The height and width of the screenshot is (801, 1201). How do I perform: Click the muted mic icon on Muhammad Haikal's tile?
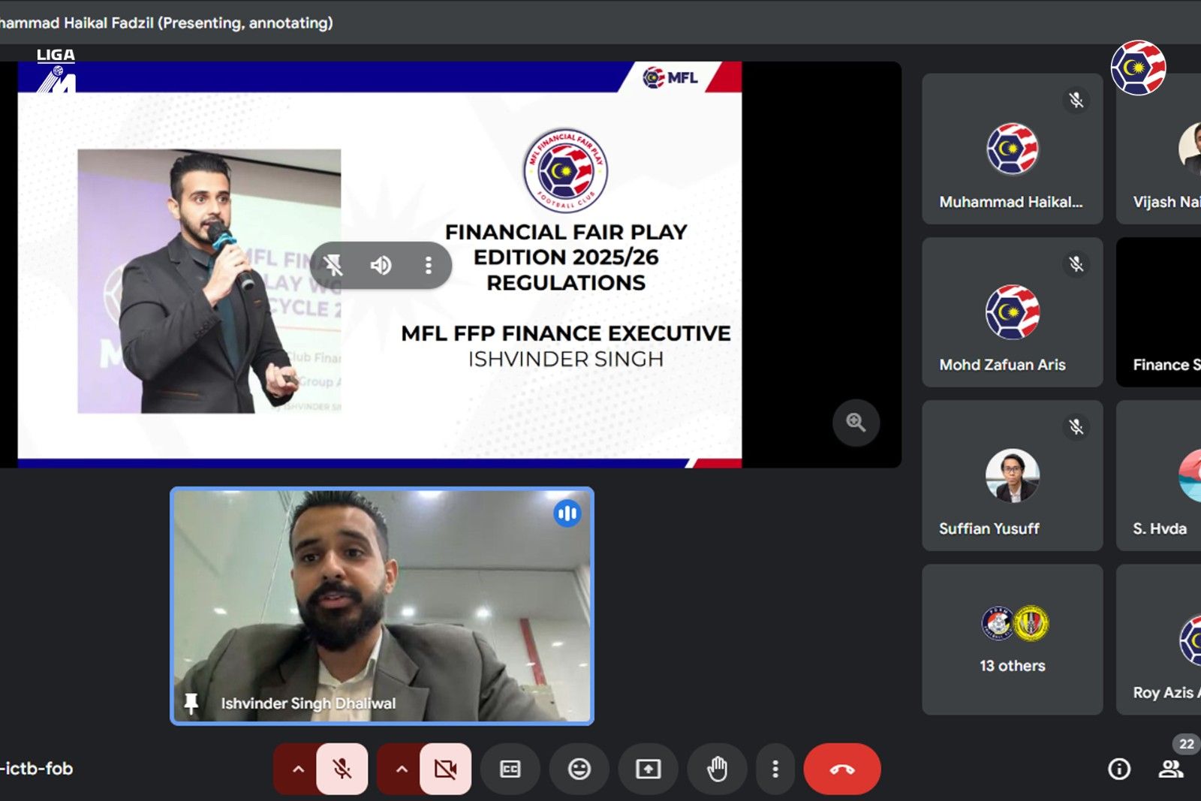pyautogui.click(x=1076, y=100)
